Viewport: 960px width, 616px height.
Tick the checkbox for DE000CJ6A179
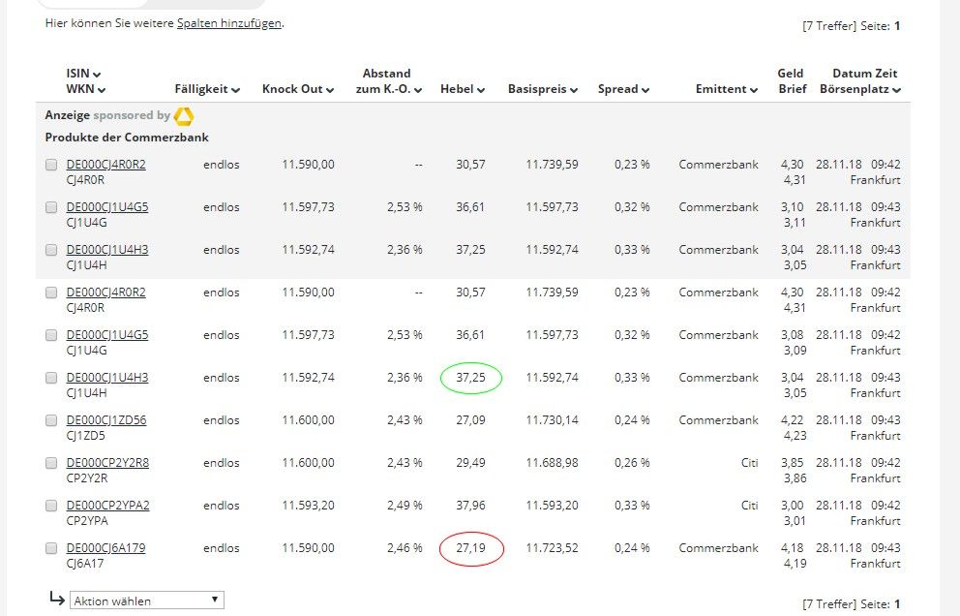coord(51,548)
